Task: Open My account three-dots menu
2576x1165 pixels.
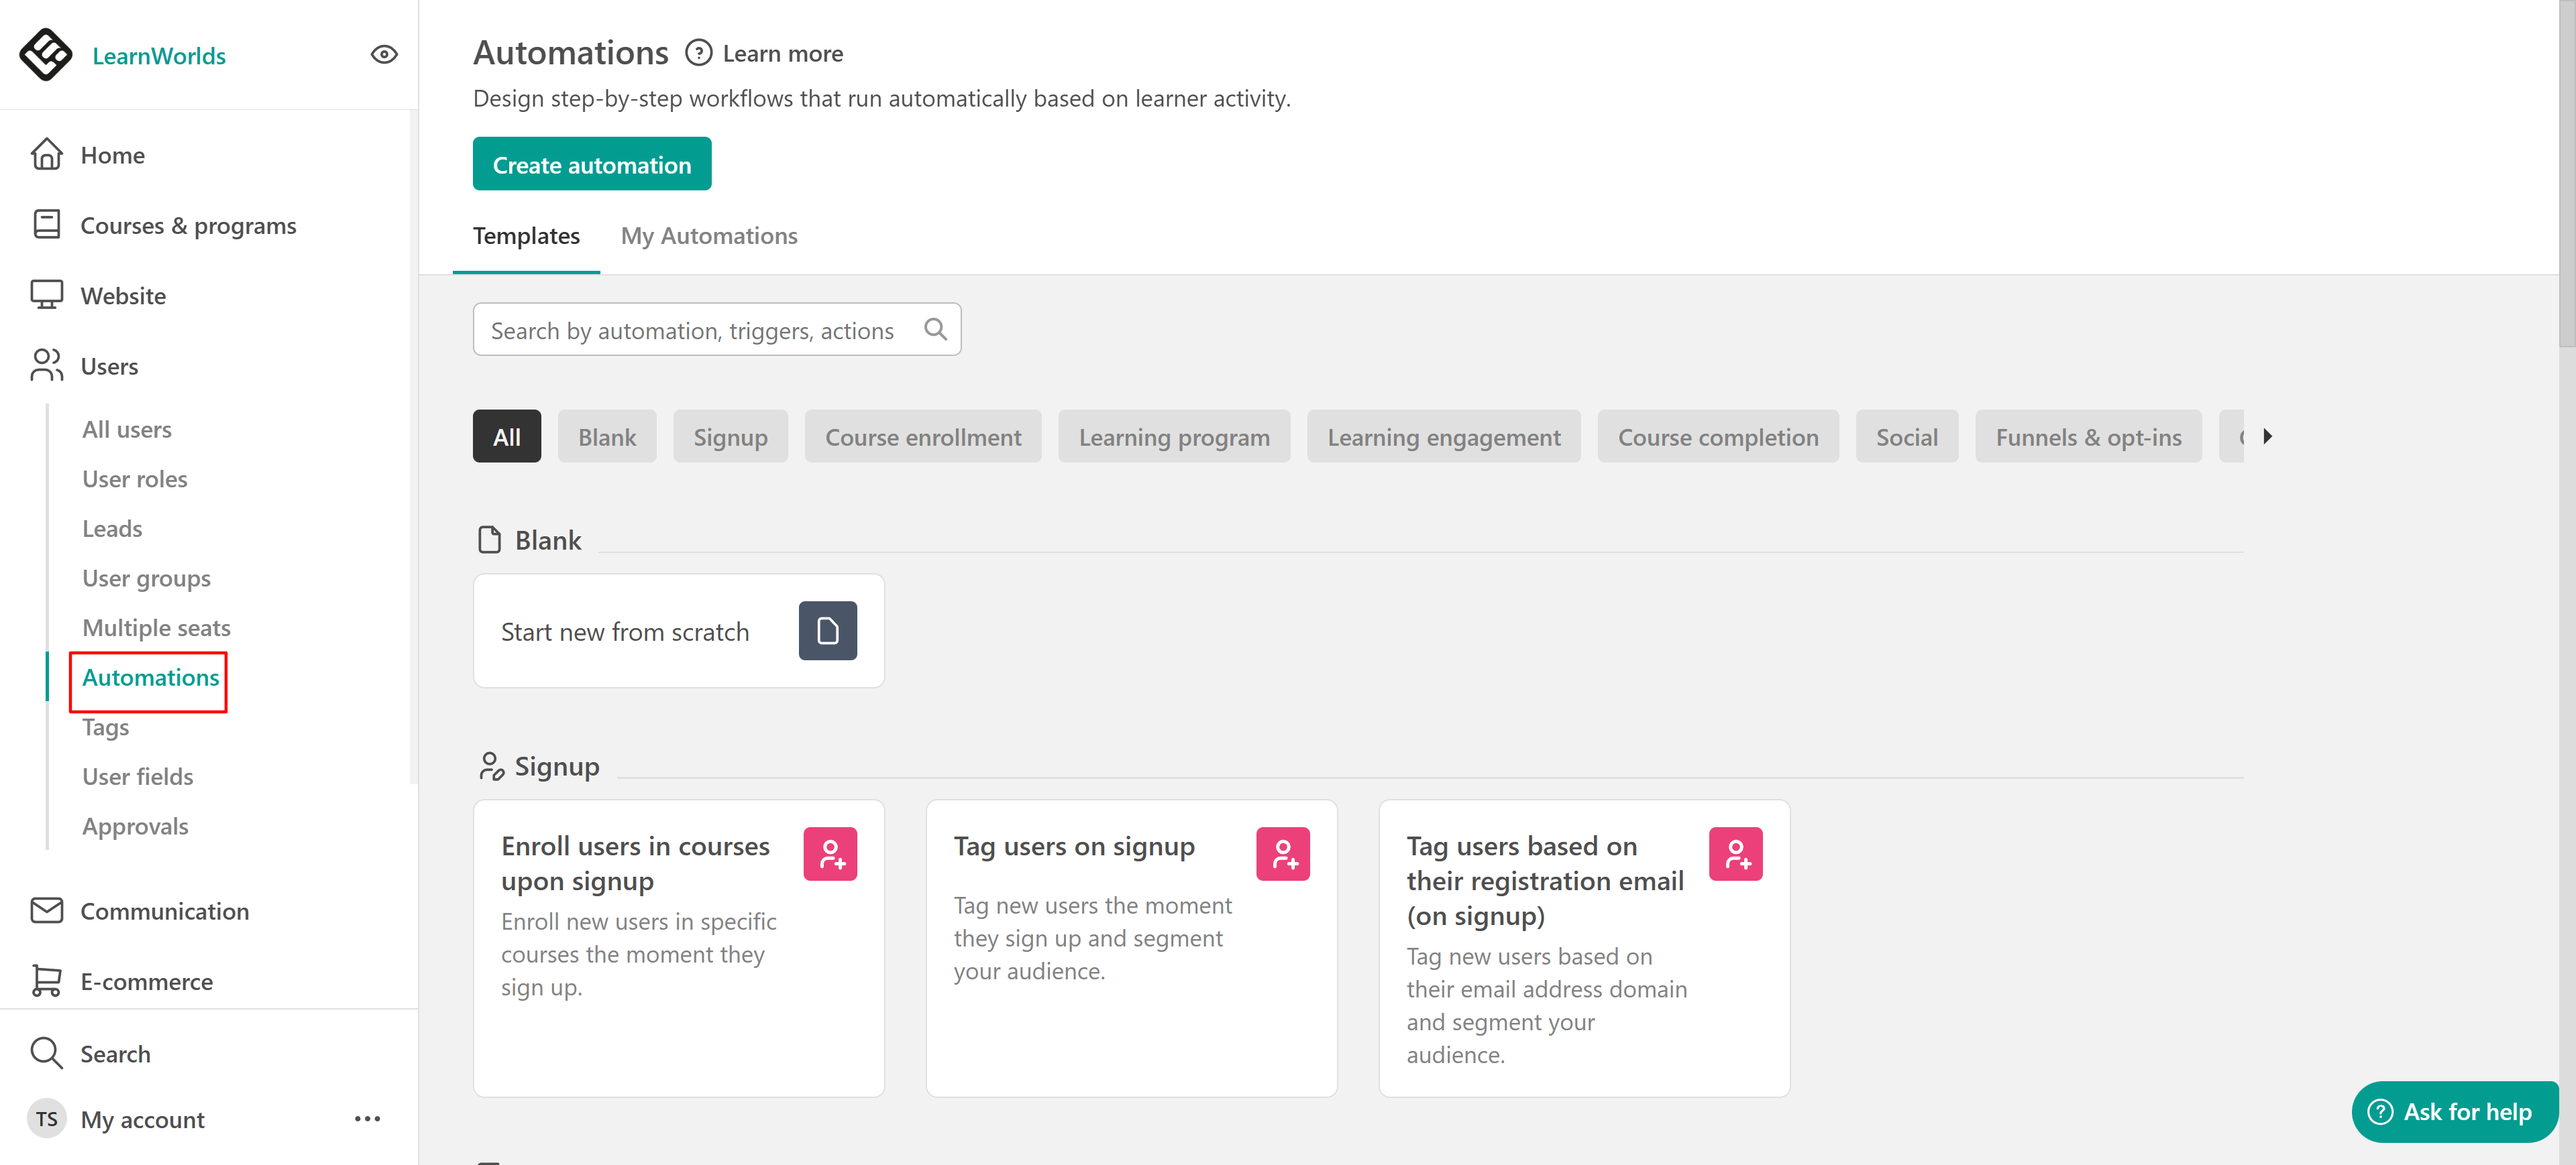Action: [367, 1119]
